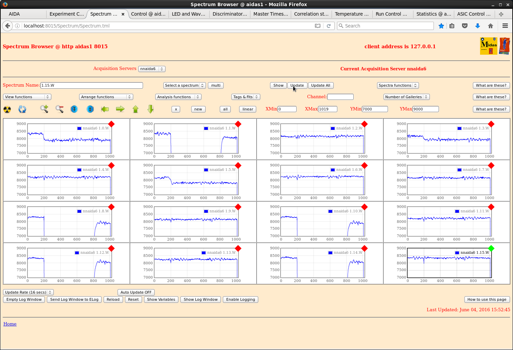Click the green right arrow icon
The width and height of the screenshot is (513, 350).
120,109
